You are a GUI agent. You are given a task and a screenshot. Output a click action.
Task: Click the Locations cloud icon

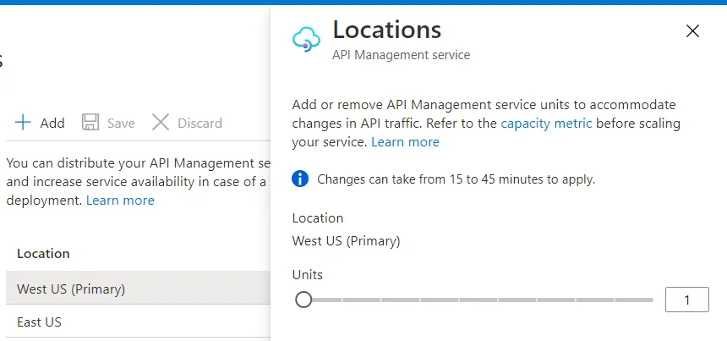305,38
